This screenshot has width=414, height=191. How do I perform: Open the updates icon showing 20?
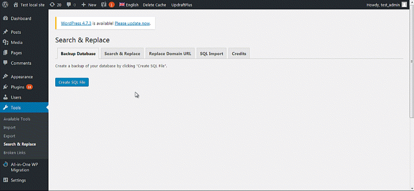coord(52,5)
